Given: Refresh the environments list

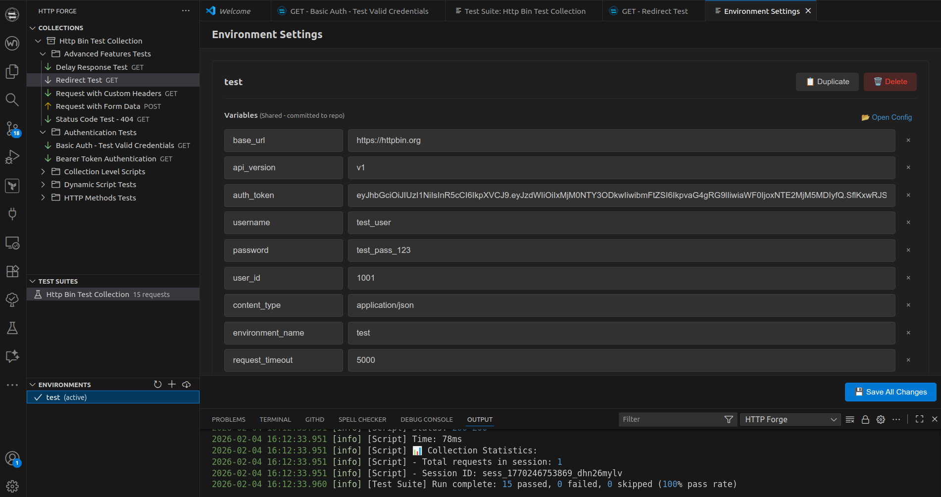Looking at the screenshot, I should pos(157,384).
